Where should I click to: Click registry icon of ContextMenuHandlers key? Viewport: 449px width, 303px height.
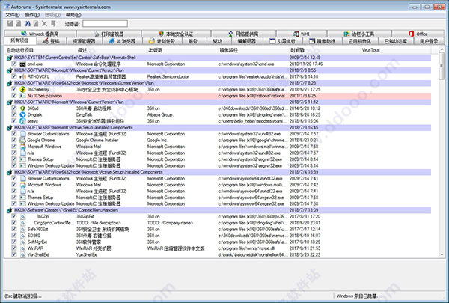(x=10, y=210)
